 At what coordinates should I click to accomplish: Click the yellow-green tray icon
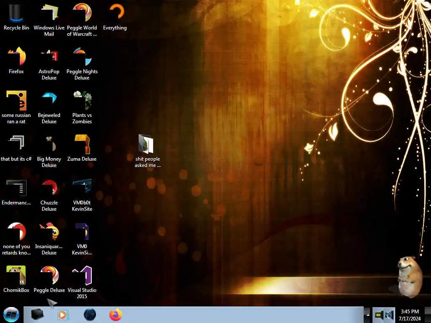[379, 315]
